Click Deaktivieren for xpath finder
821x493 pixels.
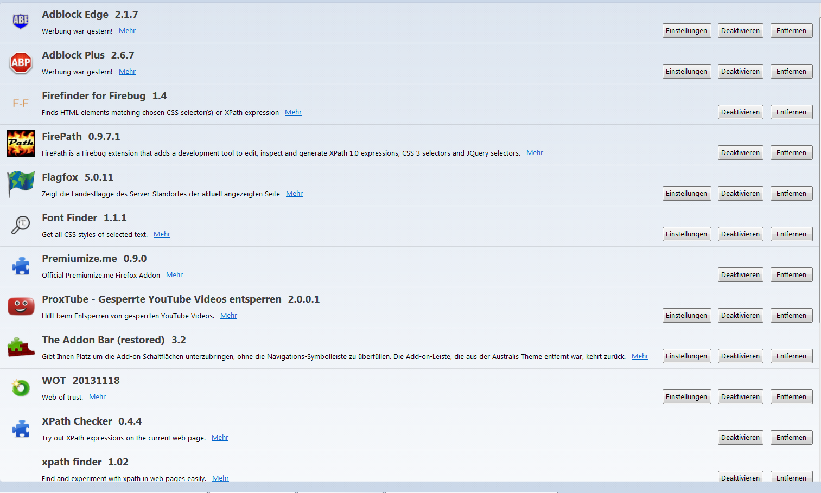(740, 477)
